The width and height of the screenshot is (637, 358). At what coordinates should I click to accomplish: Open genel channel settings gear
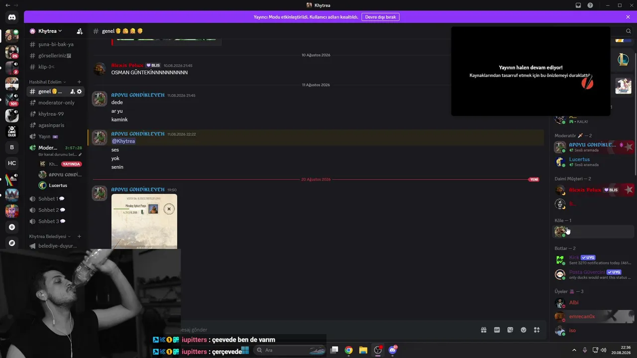pyautogui.click(x=79, y=91)
